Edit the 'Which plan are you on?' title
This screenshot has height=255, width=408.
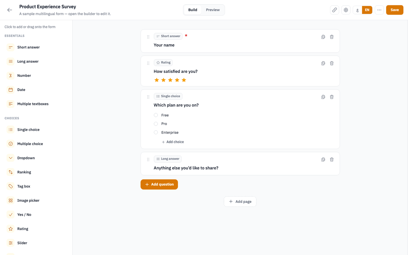pyautogui.click(x=176, y=105)
